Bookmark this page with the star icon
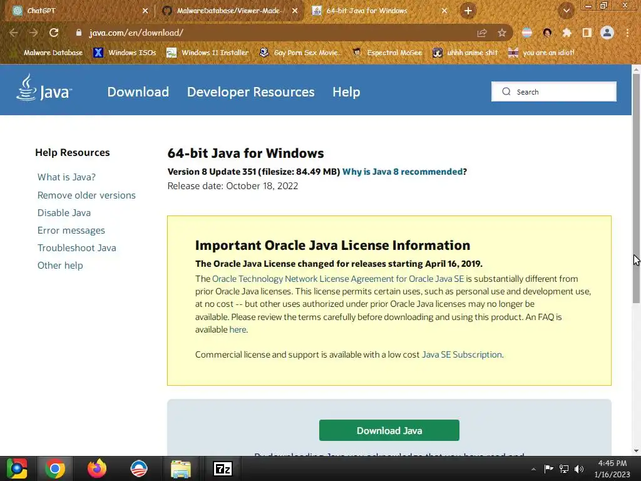Screen dimensions: 641x481 click(x=502, y=33)
